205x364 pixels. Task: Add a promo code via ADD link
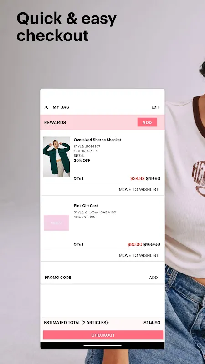click(154, 278)
